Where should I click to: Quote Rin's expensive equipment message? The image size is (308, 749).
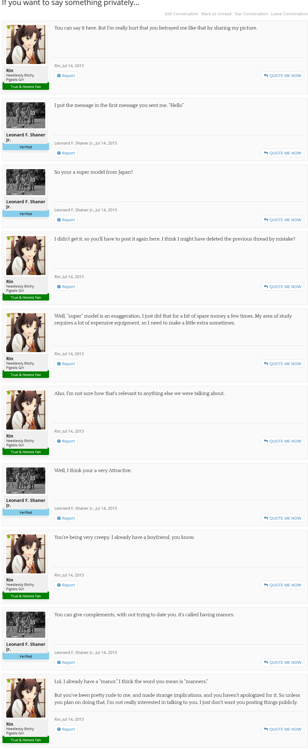pos(283,364)
